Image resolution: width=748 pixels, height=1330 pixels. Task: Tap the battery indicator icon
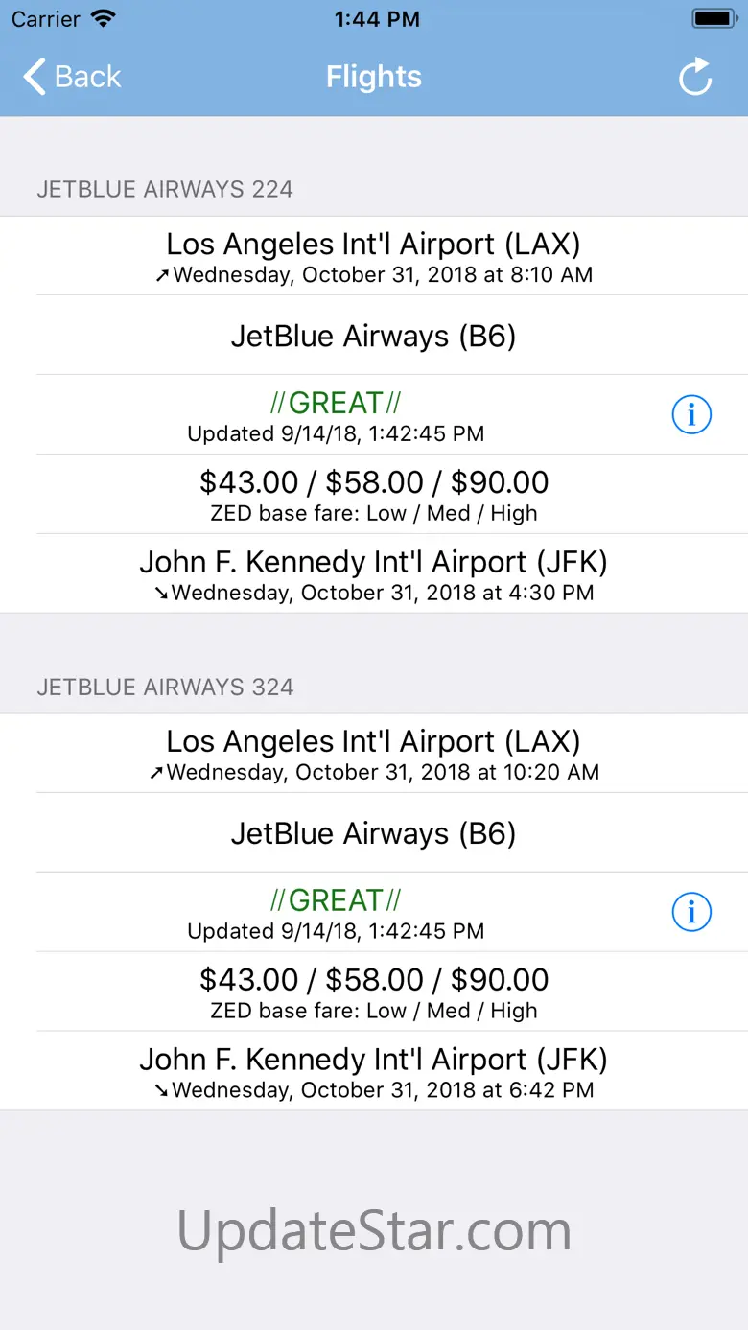point(714,19)
